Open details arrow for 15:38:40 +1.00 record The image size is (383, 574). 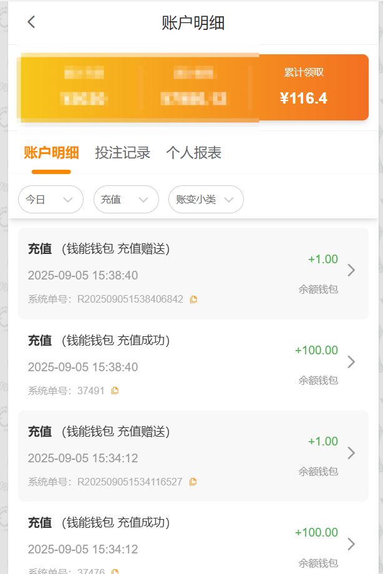[351, 270]
